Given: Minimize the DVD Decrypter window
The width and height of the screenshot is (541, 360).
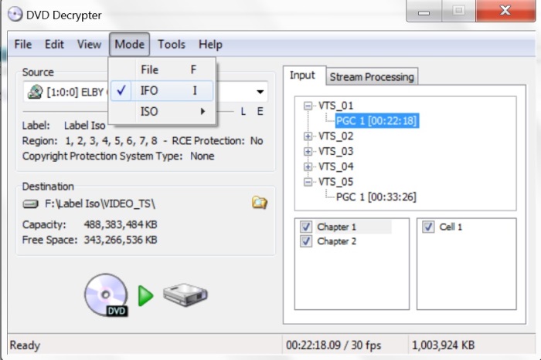Looking at the screenshot, I should pos(424,11).
